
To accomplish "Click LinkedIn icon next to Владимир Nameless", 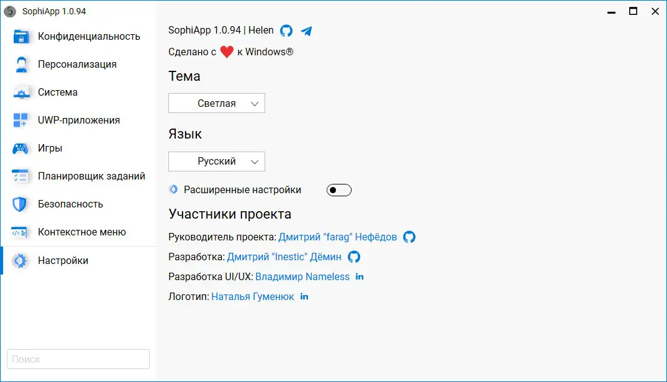I will click(x=360, y=276).
